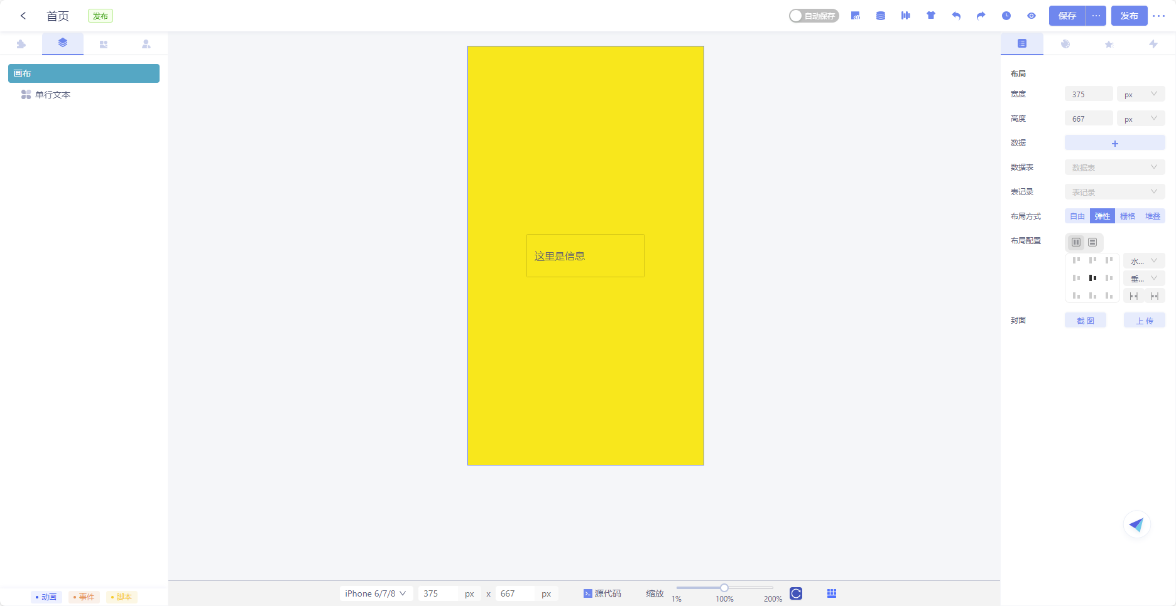The width and height of the screenshot is (1176, 606).
Task: Click the space-between distribution icon
Action: tap(1134, 296)
